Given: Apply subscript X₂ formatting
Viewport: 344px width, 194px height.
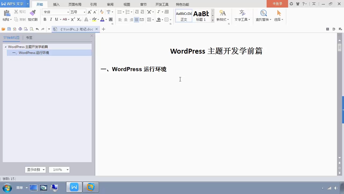Looking at the screenshot, I should (79, 19).
